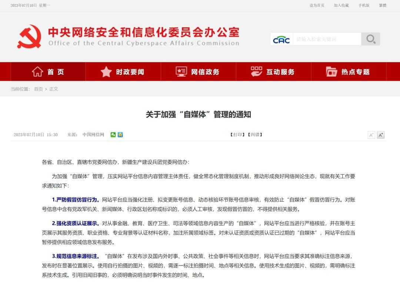Screen dimensions: 400x283
Task: Switch to 手机版 mobile version
Action: pos(364,6)
